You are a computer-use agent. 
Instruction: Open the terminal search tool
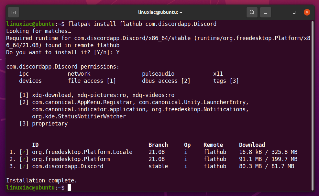click(x=252, y=12)
